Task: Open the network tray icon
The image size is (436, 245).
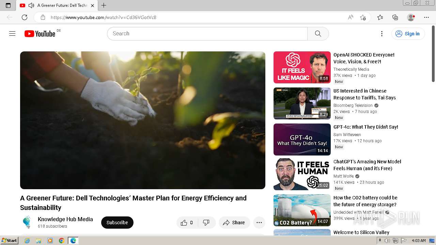Action: pos(395,241)
